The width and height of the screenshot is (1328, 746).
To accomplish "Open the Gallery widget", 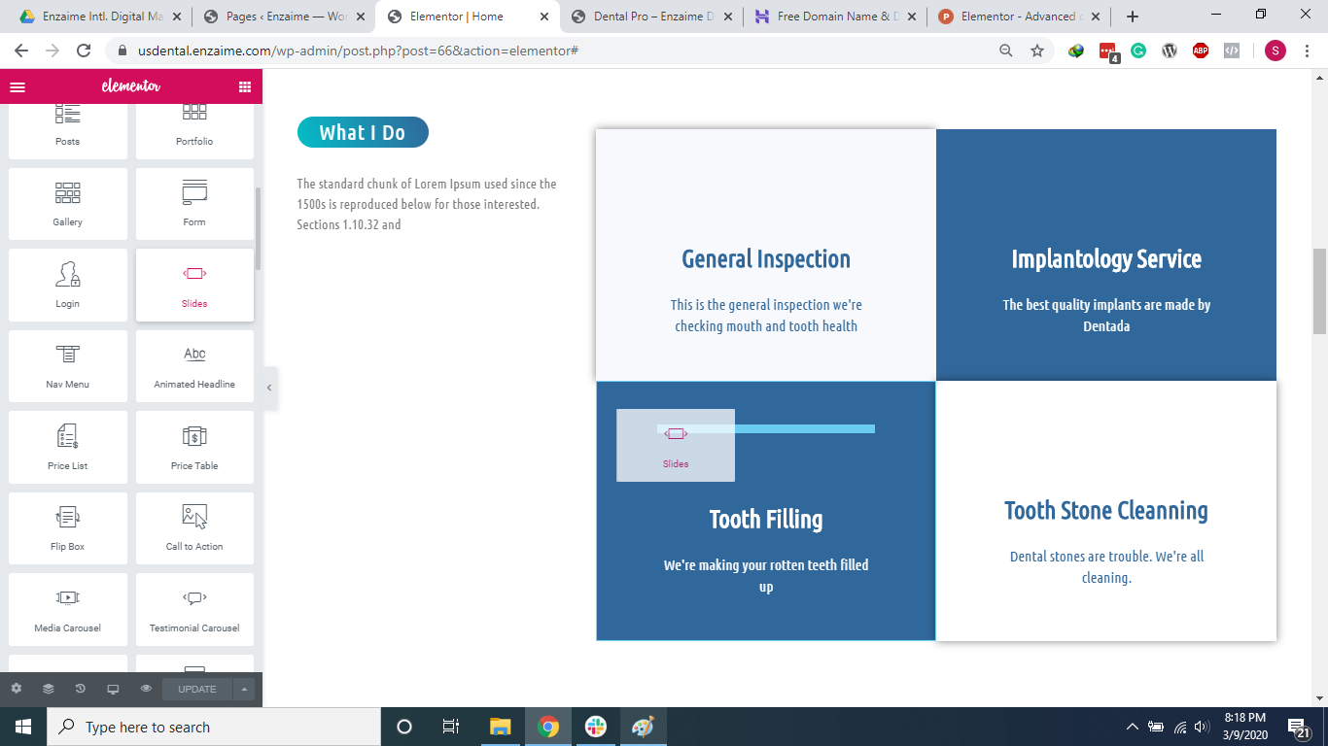I will click(67, 203).
